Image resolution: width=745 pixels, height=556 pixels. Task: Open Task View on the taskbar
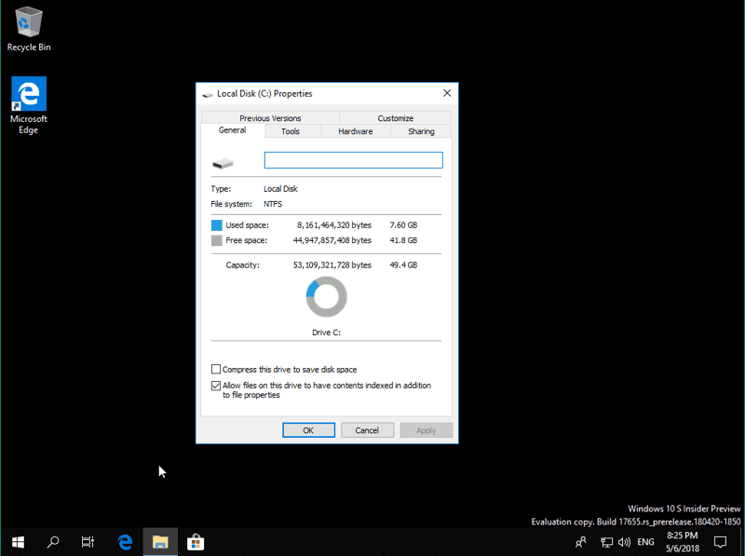click(x=88, y=542)
